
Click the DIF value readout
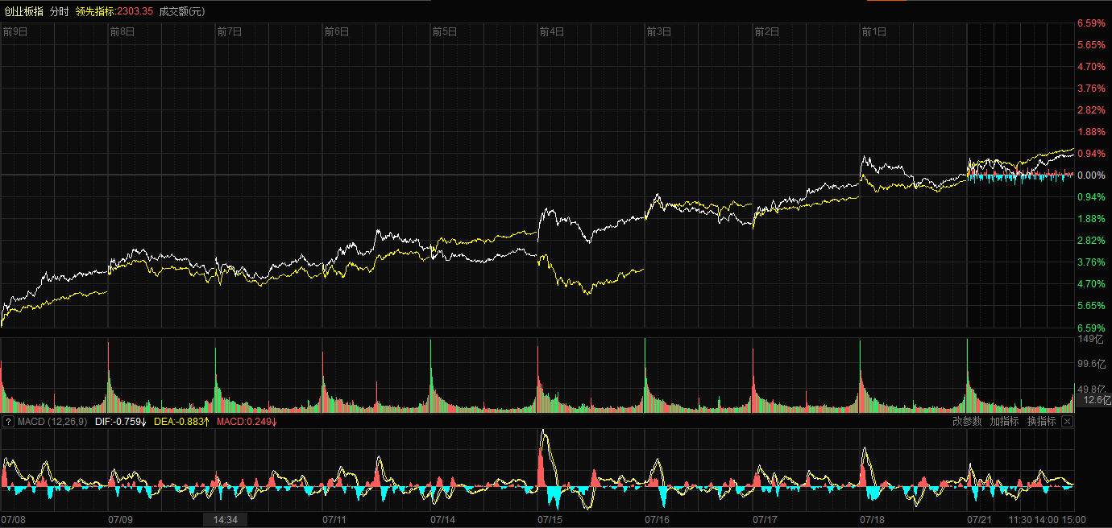(x=120, y=422)
